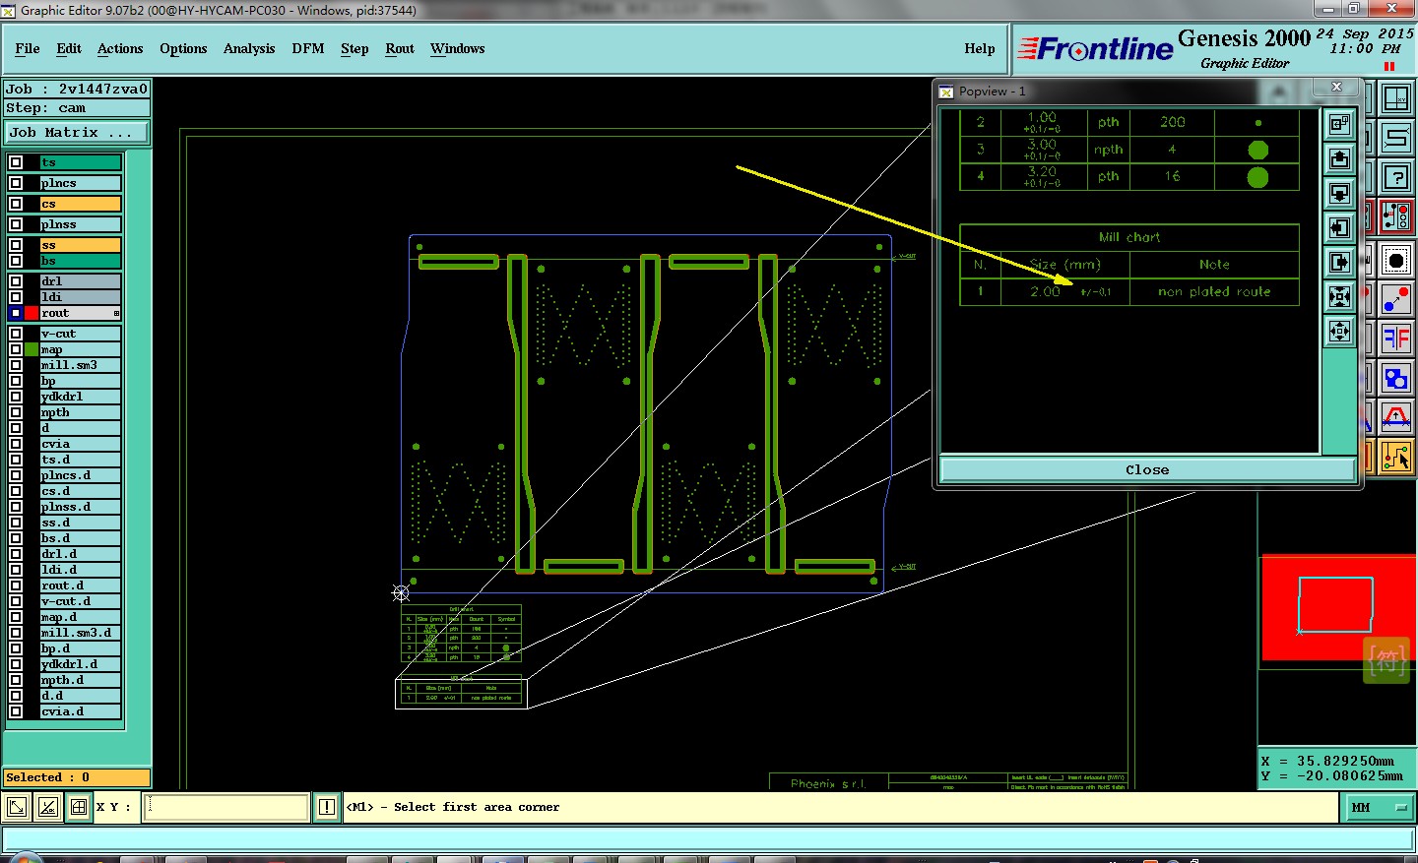
Task: Click the XY grid display icon in right toolbar
Action: click(1396, 98)
